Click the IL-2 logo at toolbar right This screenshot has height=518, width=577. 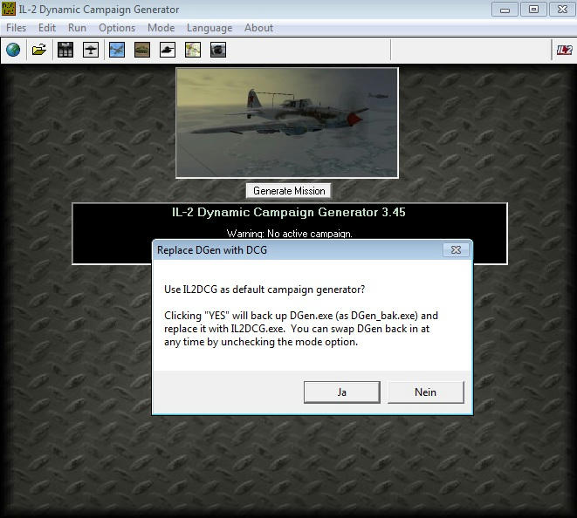[x=564, y=50]
